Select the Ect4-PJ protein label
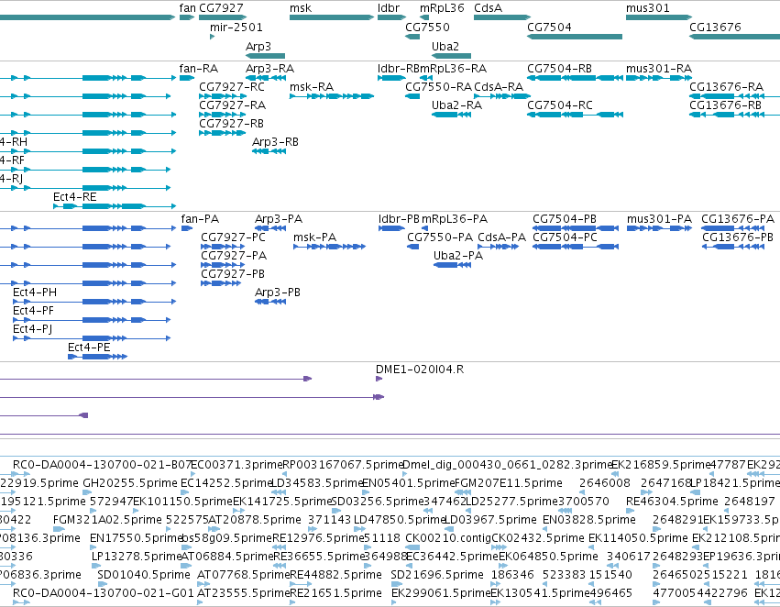This screenshot has height=607, width=780. 32,329
